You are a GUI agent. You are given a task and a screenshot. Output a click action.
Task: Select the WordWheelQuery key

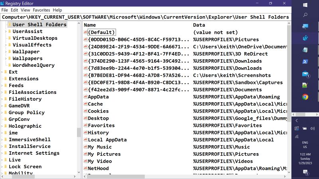pos(33,65)
